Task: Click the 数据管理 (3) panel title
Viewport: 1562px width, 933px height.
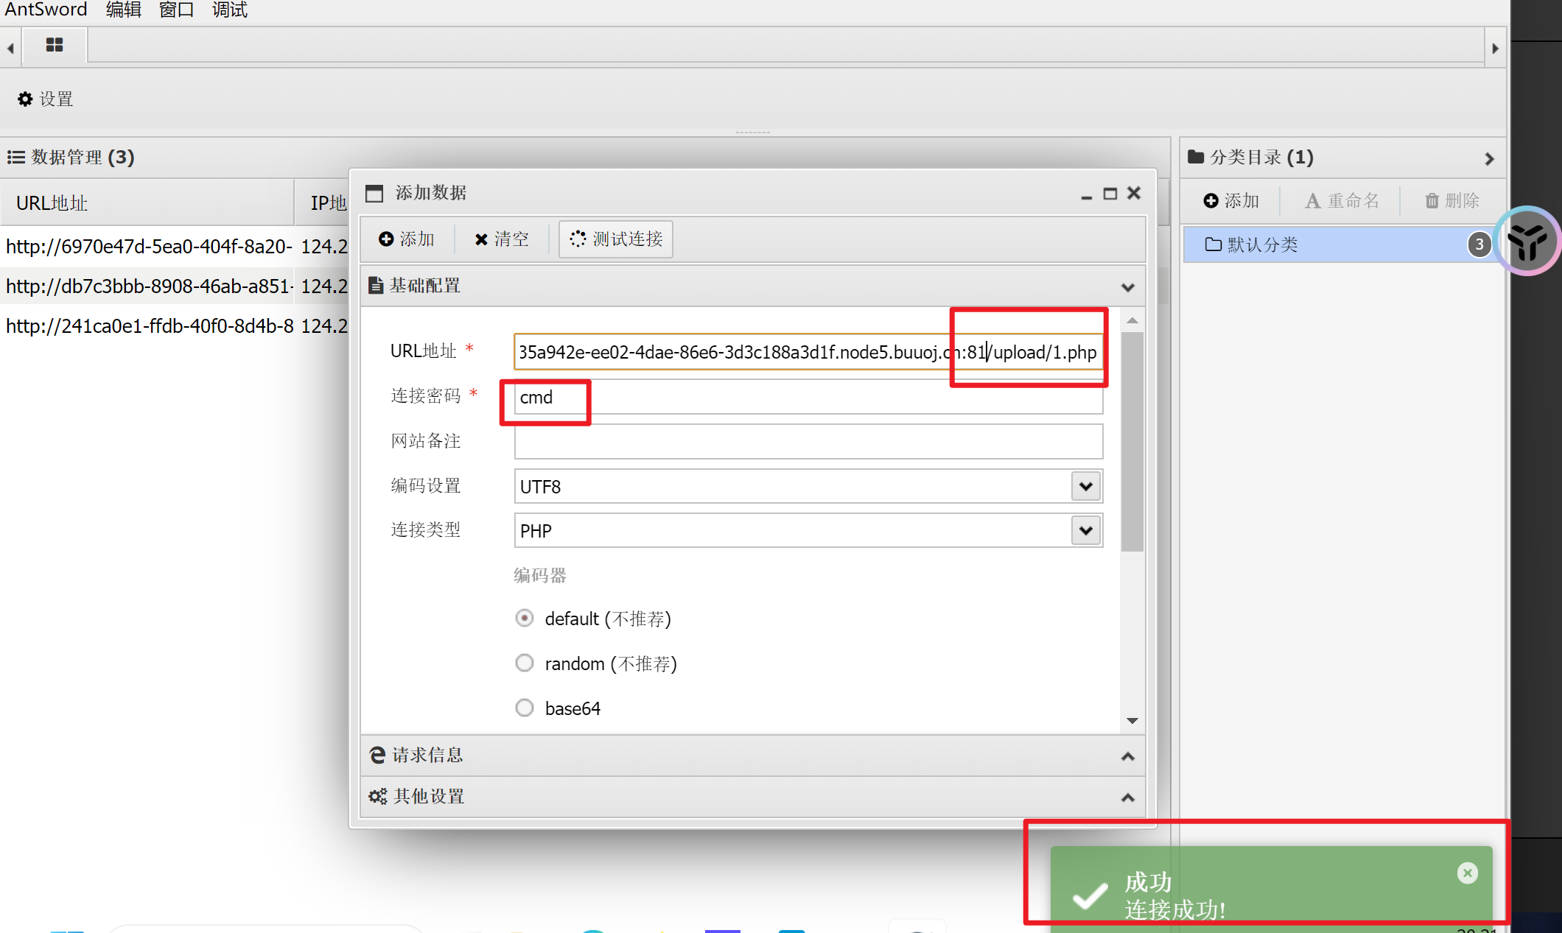Action: click(x=83, y=157)
